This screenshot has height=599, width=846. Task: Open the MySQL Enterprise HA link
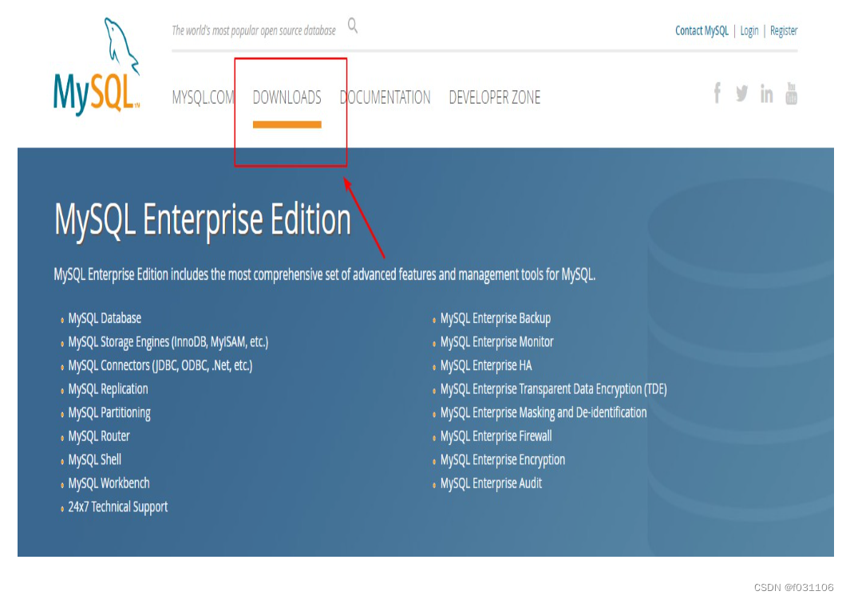[486, 365]
